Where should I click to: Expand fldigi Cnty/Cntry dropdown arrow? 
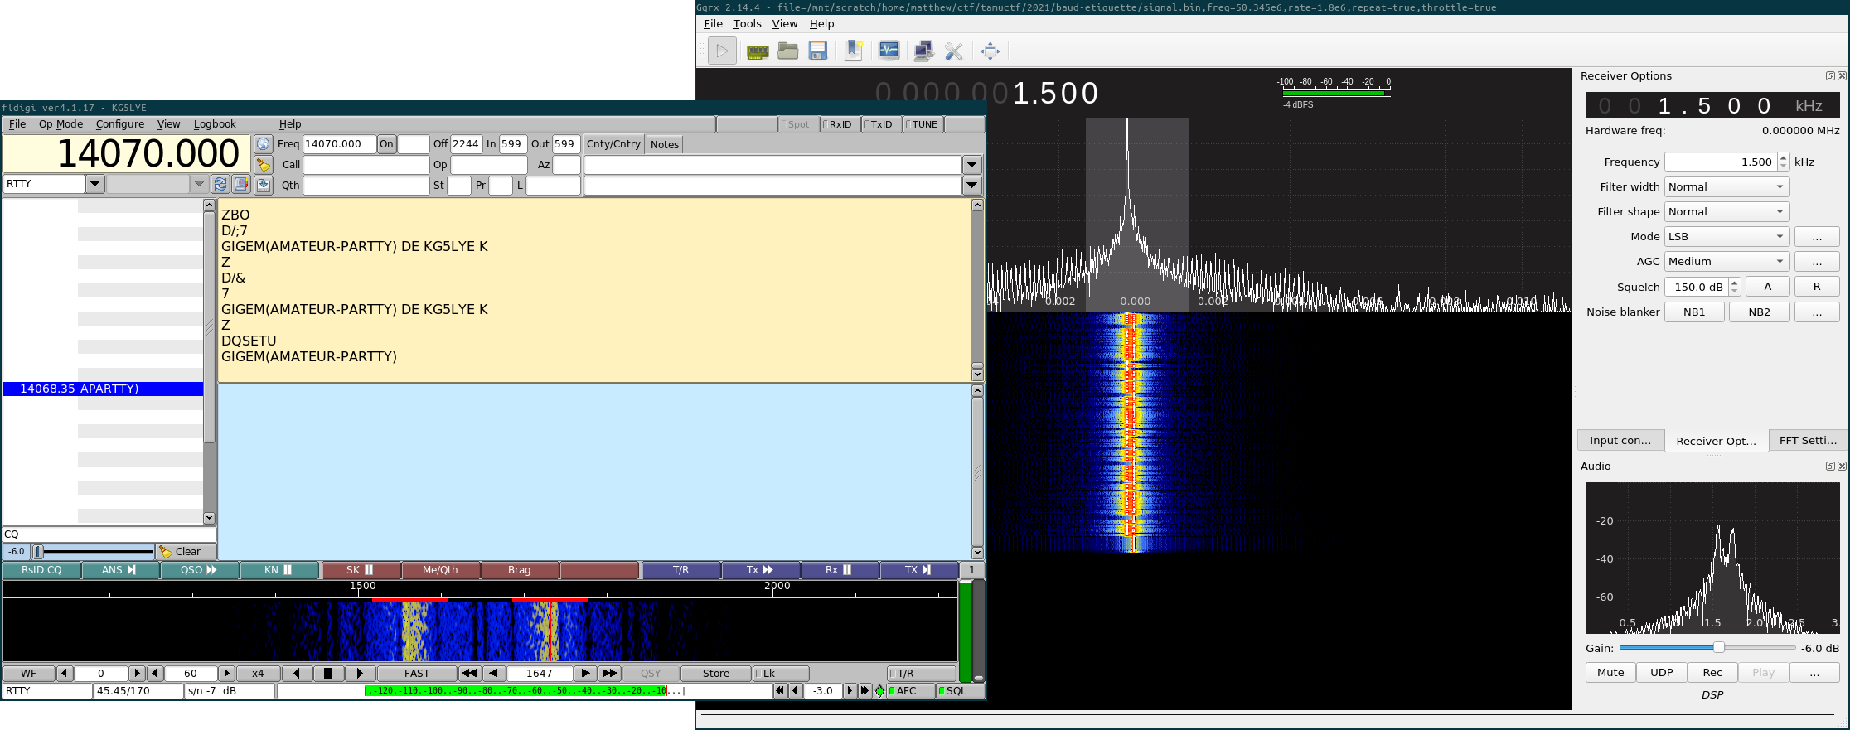(x=972, y=165)
